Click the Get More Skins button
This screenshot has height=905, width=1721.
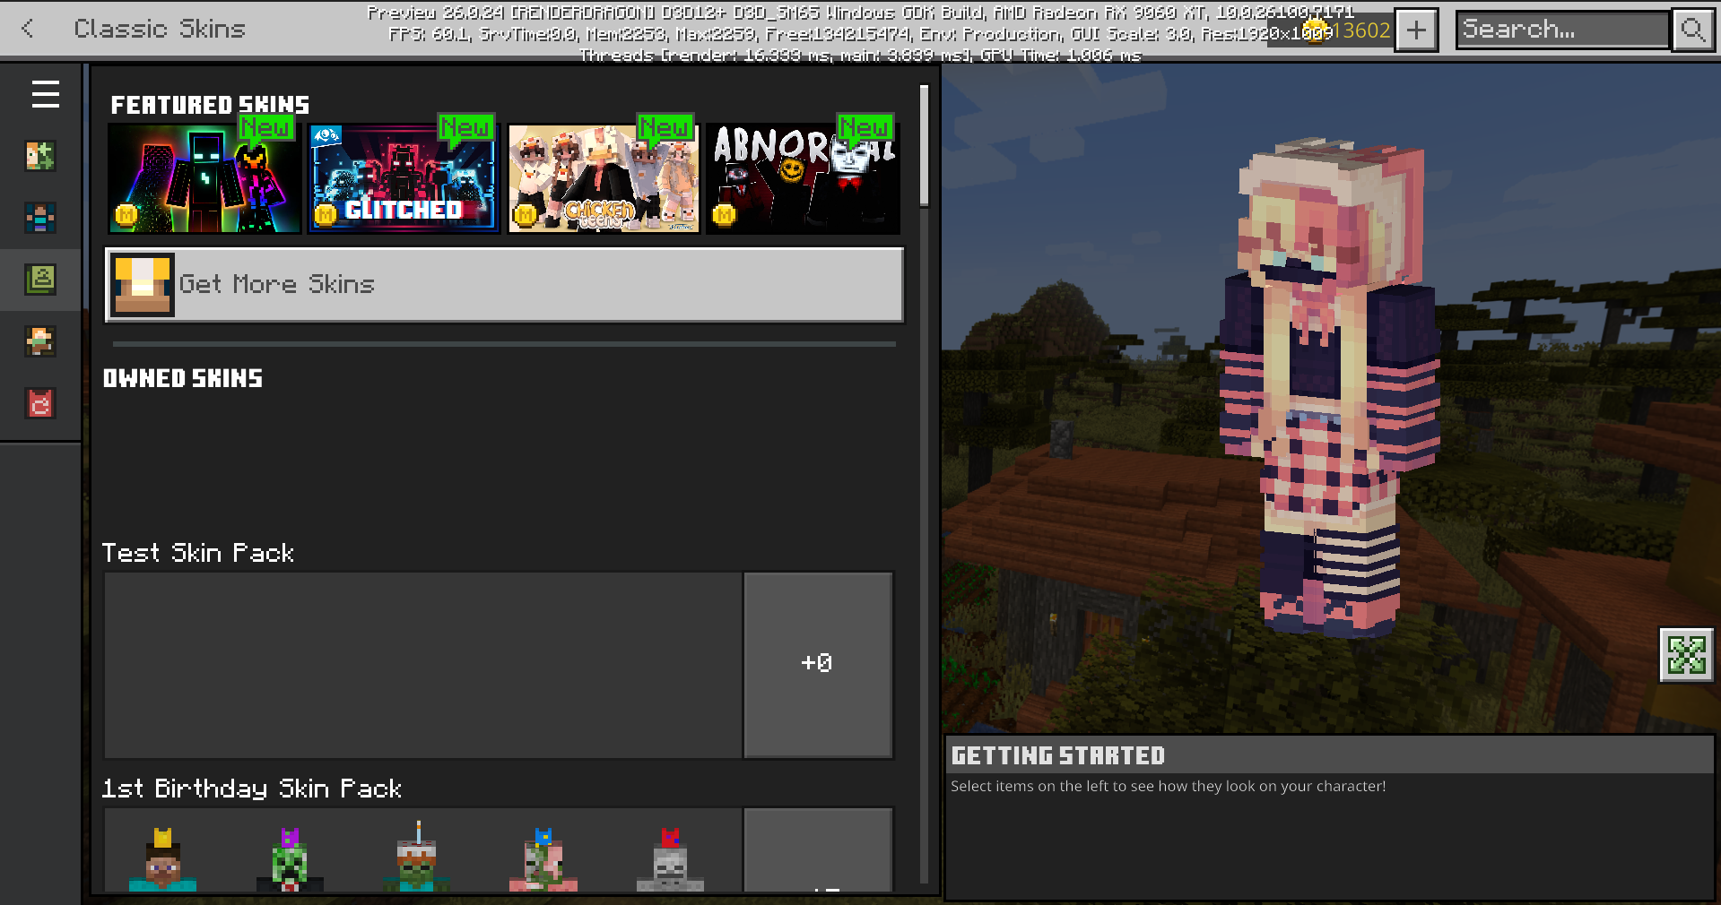pyautogui.click(x=503, y=285)
